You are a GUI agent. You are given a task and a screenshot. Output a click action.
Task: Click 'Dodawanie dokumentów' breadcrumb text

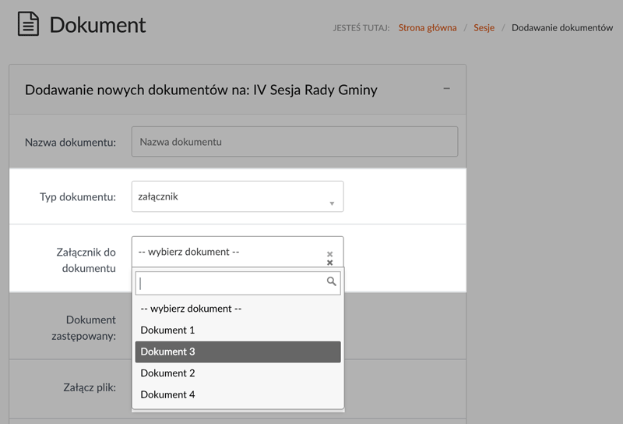tap(562, 28)
